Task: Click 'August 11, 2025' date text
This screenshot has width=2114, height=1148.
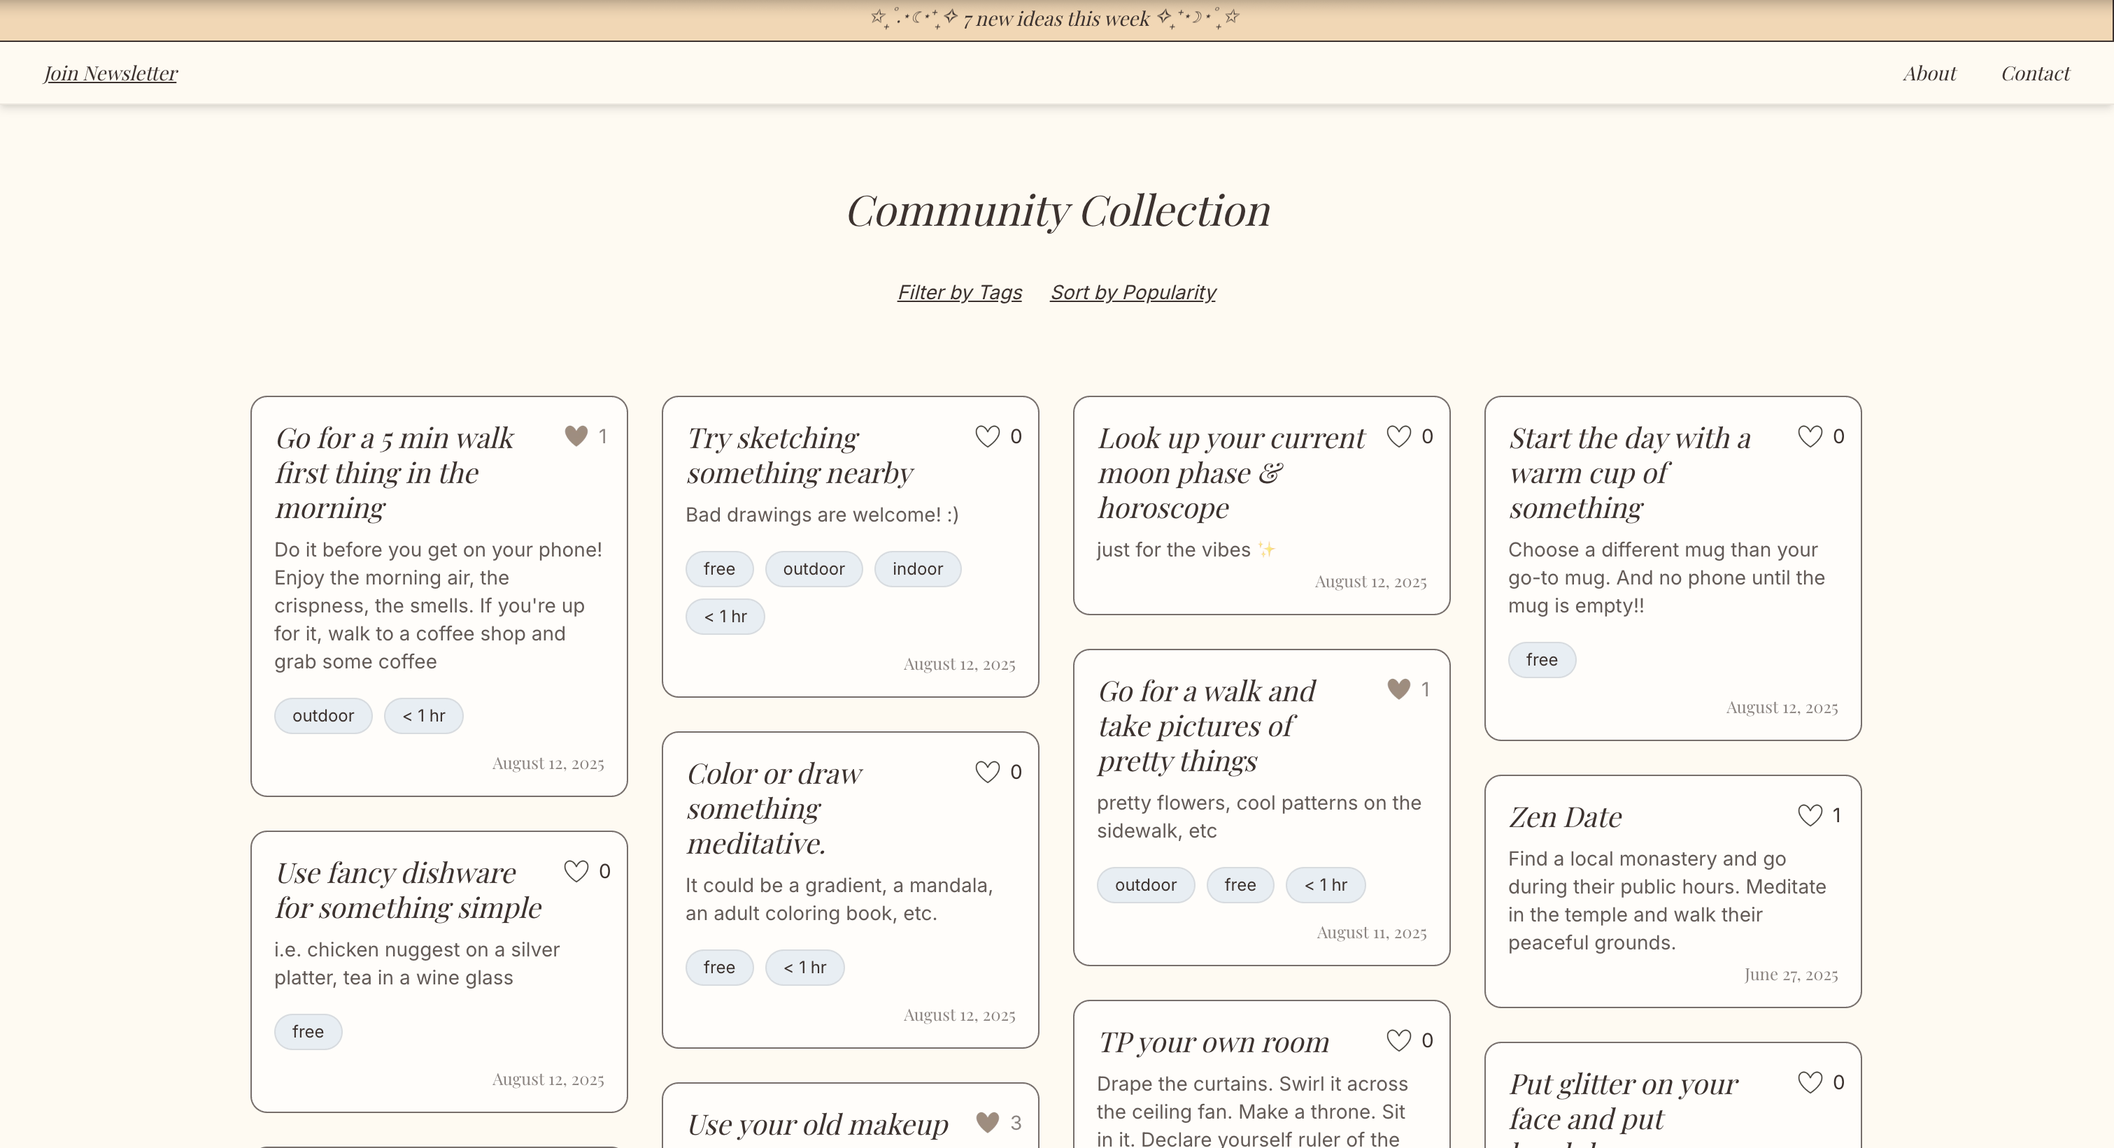Action: pos(1371,933)
